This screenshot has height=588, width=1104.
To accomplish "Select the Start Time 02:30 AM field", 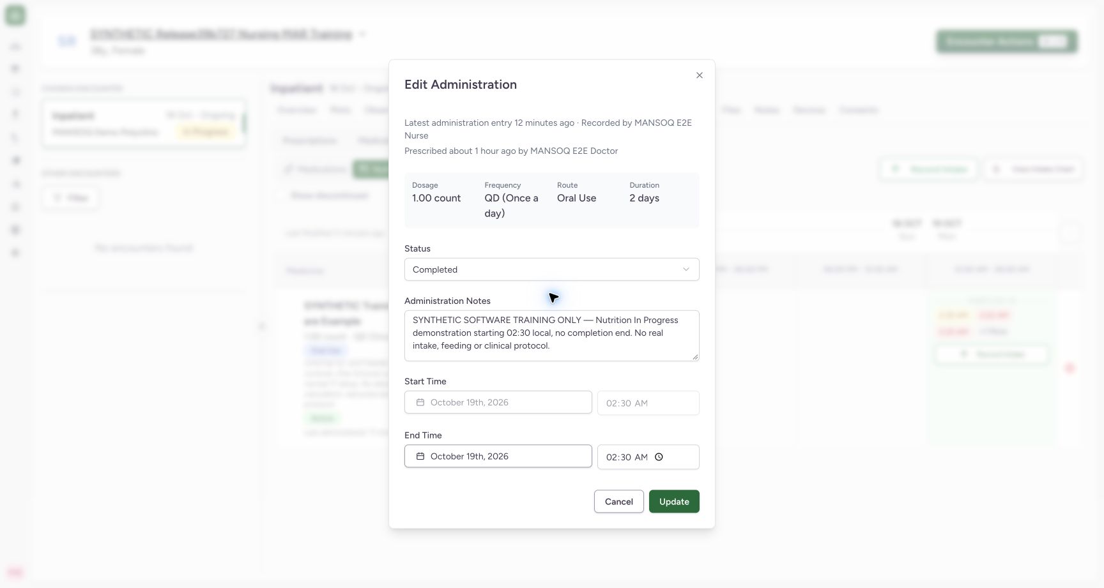I will point(648,403).
